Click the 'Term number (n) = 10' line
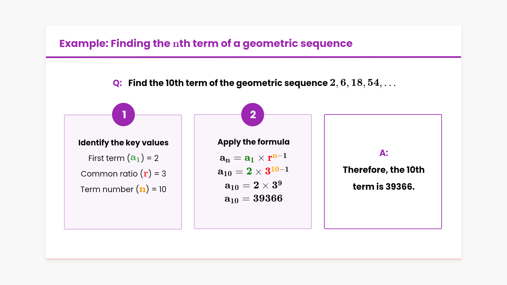507x285 pixels. coord(123,189)
